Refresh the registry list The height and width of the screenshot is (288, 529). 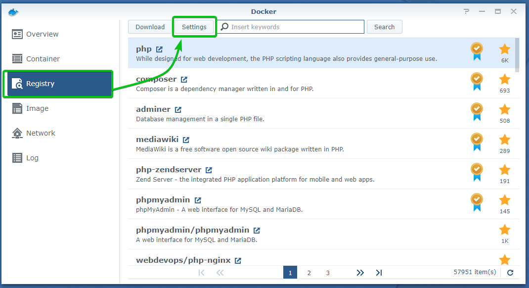(510, 273)
